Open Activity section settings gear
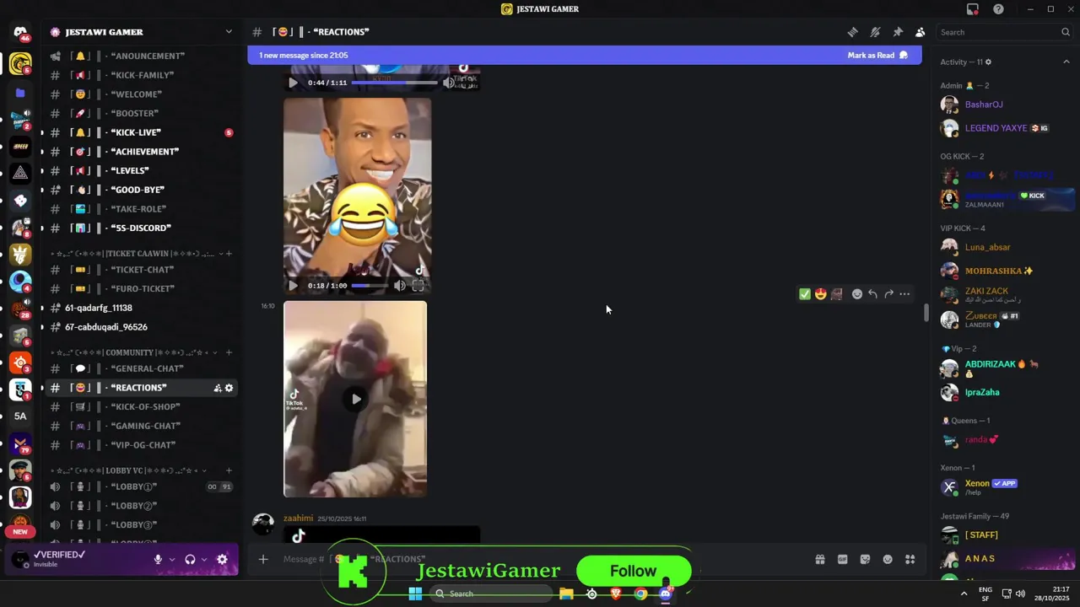The image size is (1080, 607). (x=988, y=62)
